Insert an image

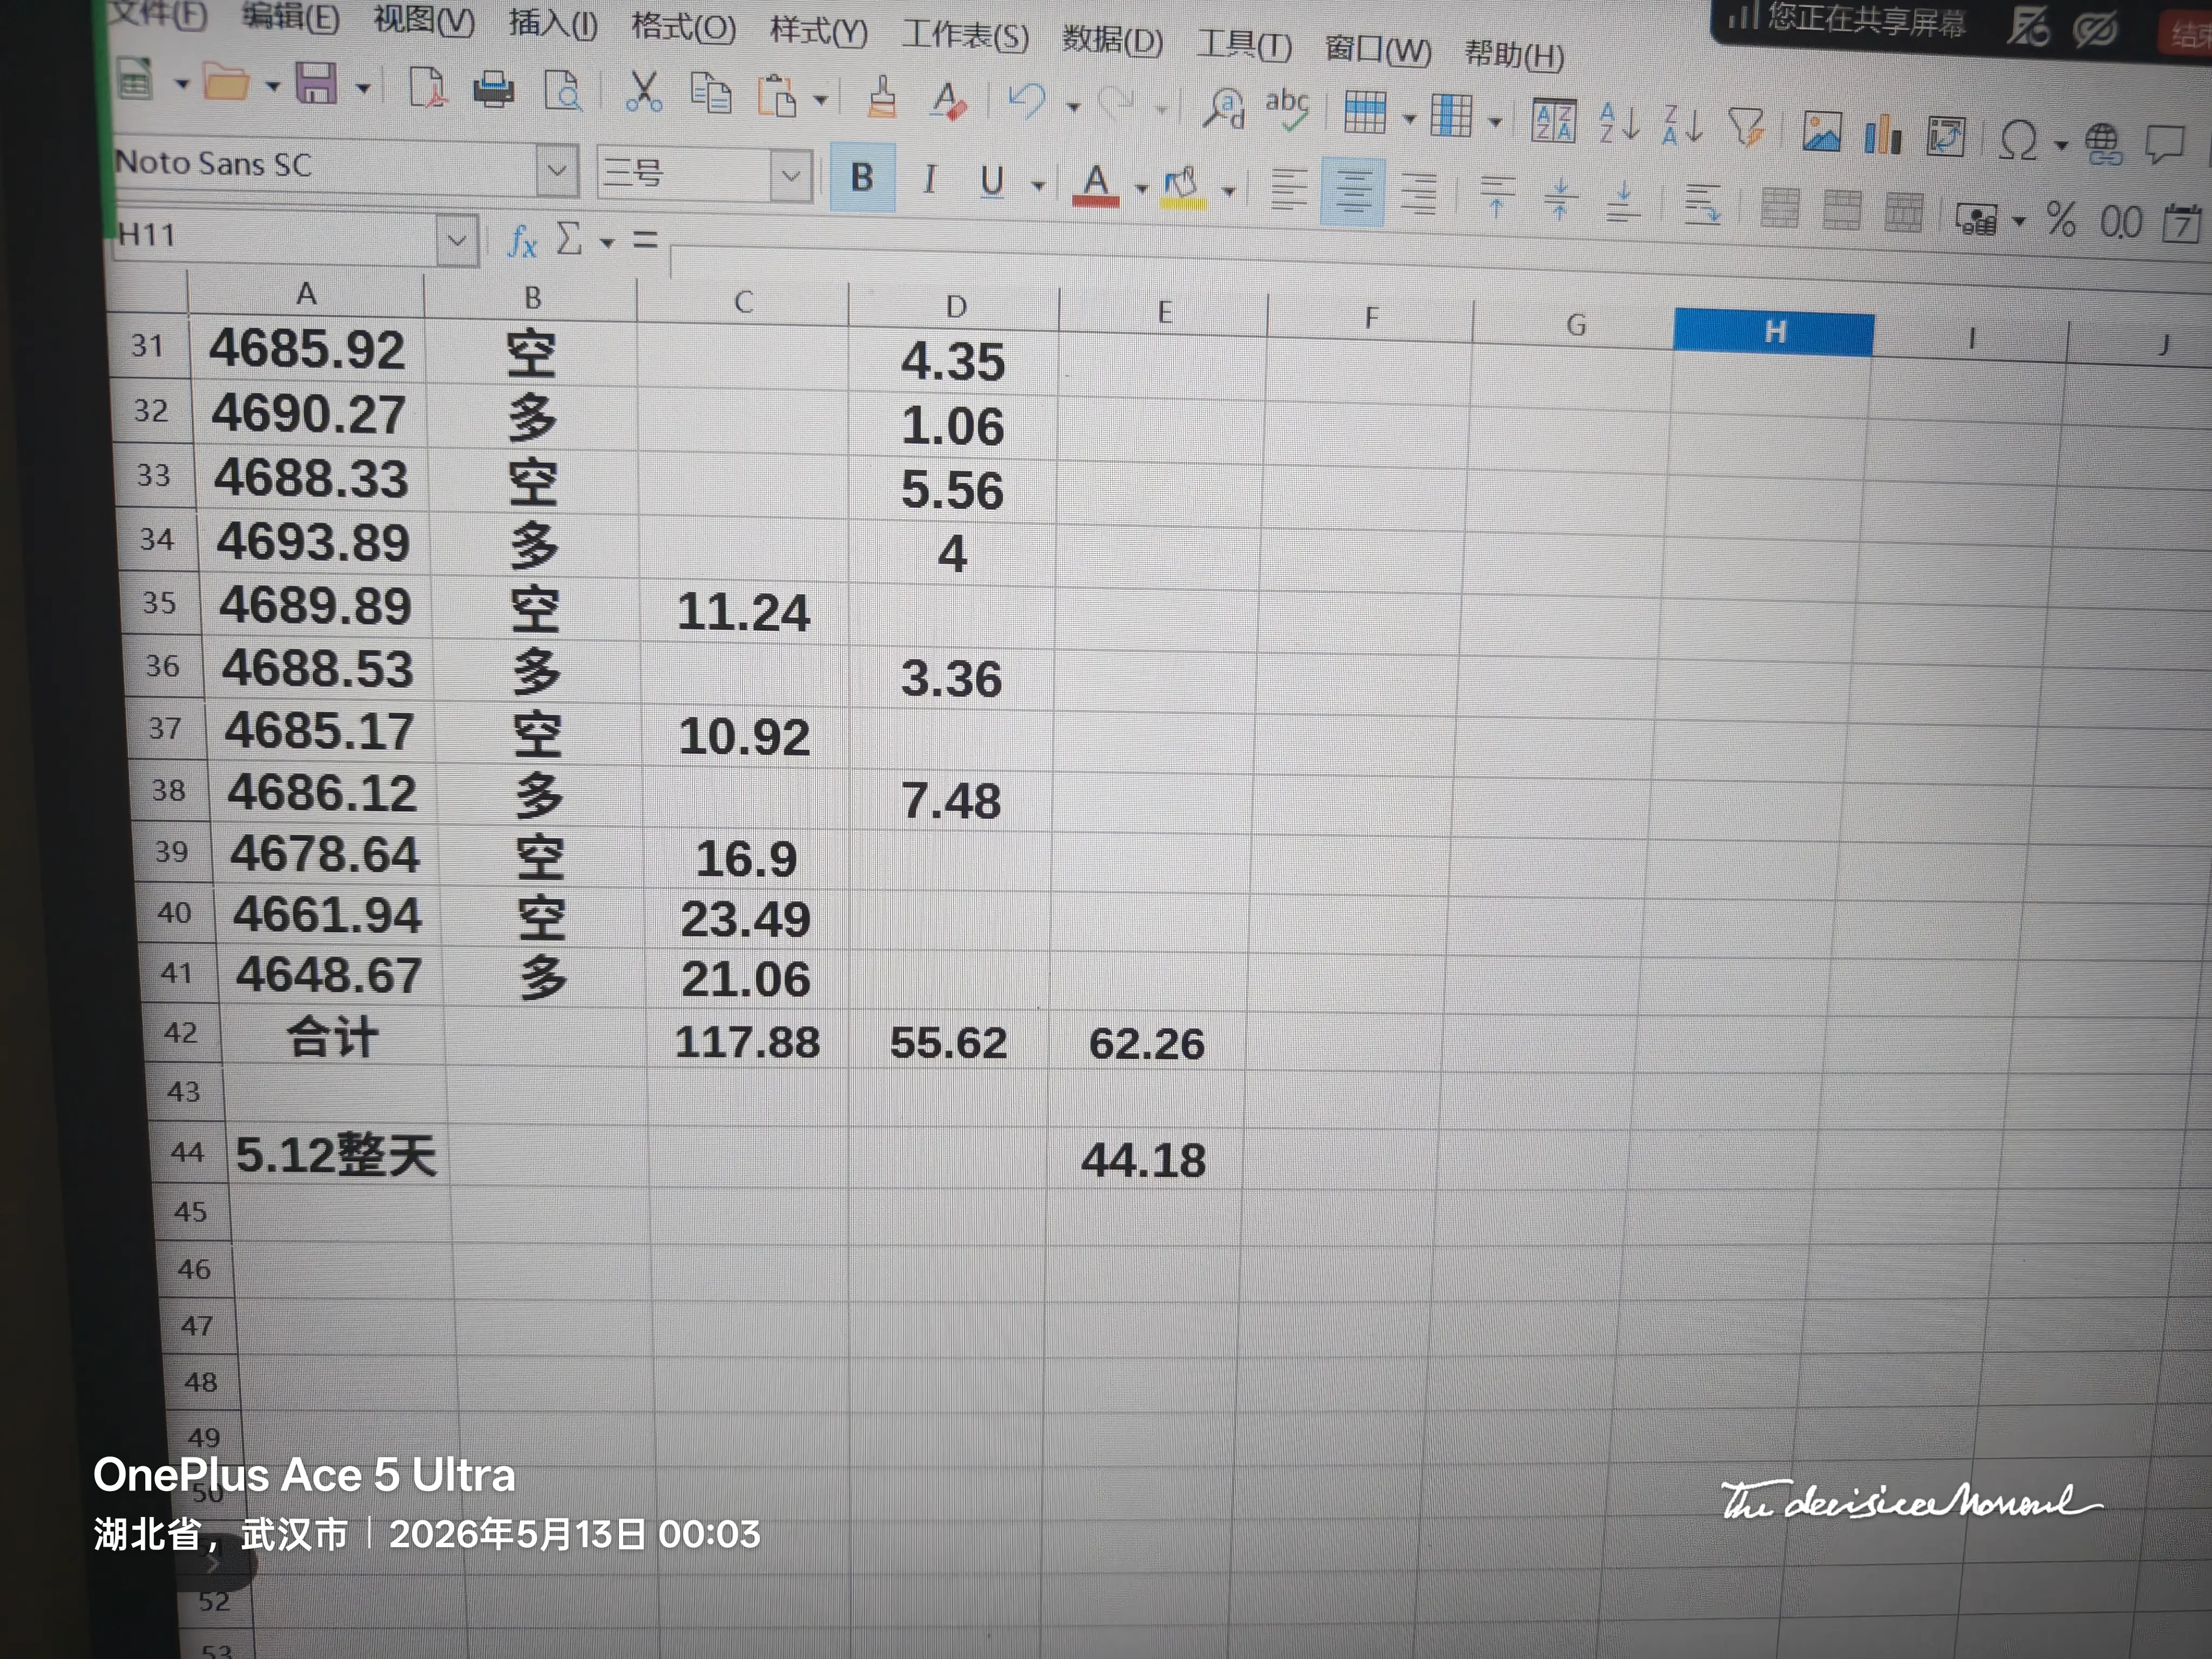(1822, 132)
